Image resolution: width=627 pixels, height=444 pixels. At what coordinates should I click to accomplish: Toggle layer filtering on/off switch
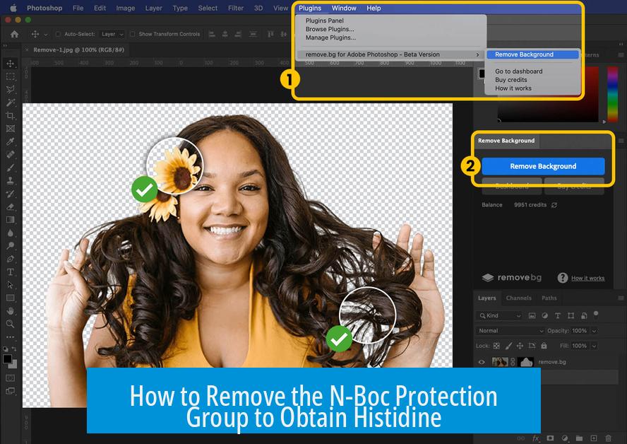(596, 315)
